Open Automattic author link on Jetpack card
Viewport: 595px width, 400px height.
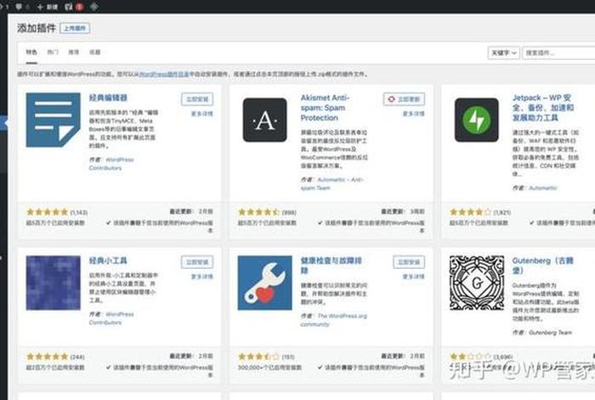[543, 188]
